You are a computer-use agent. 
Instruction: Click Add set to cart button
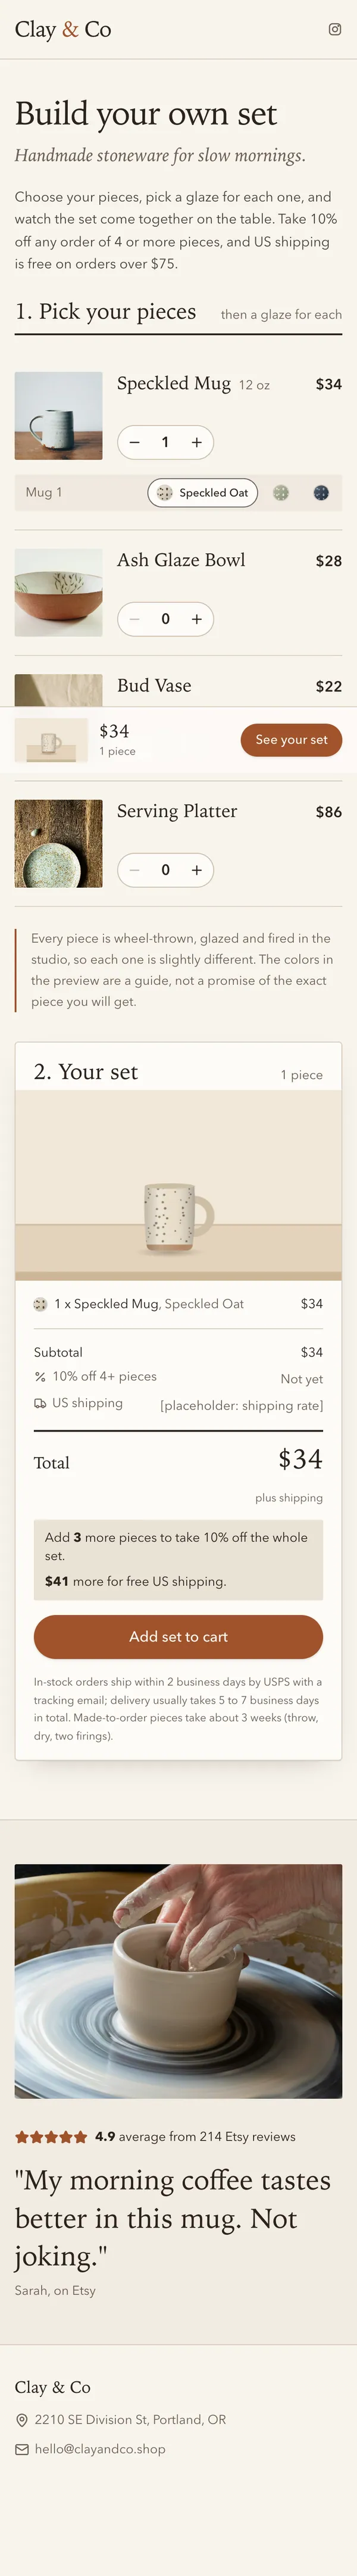[x=178, y=1637]
